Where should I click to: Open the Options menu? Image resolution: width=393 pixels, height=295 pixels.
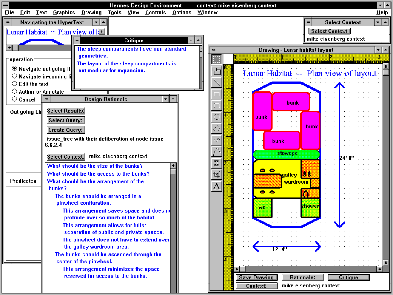click(182, 13)
